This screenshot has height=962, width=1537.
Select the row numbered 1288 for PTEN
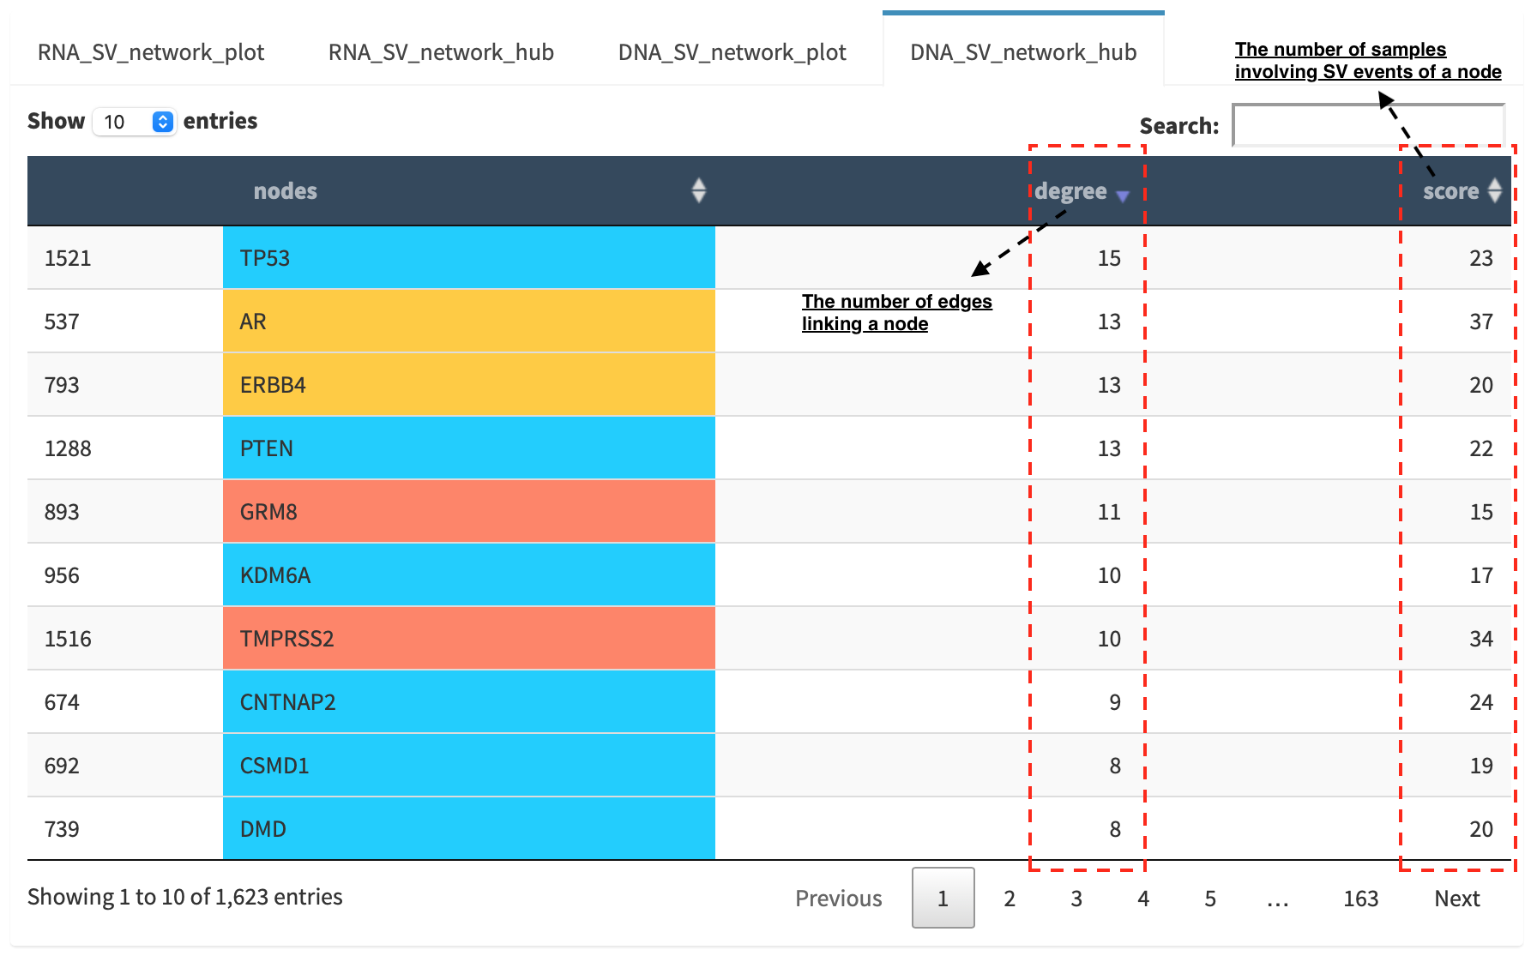pos(768,448)
